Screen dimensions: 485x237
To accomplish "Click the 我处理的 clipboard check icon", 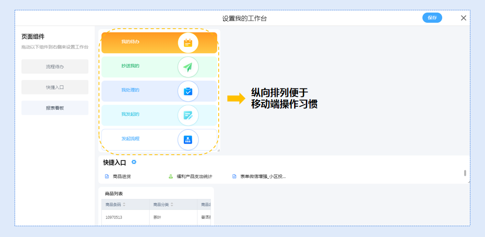I will point(188,91).
